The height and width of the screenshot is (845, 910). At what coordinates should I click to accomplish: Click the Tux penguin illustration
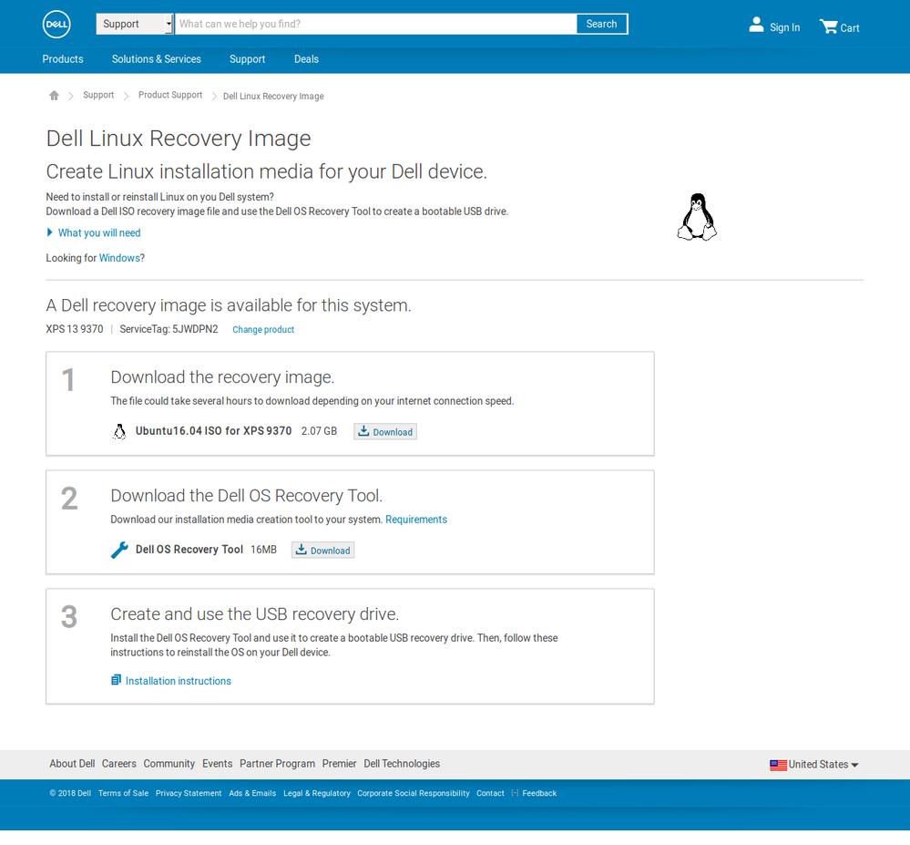[x=696, y=216]
